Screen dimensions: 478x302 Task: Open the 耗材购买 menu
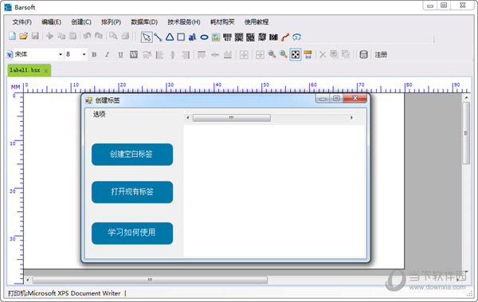[222, 22]
